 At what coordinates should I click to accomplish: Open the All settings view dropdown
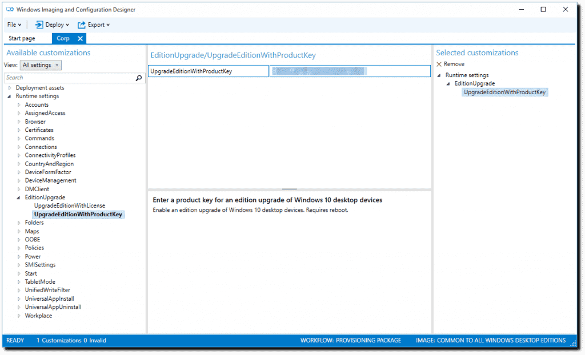click(x=41, y=65)
